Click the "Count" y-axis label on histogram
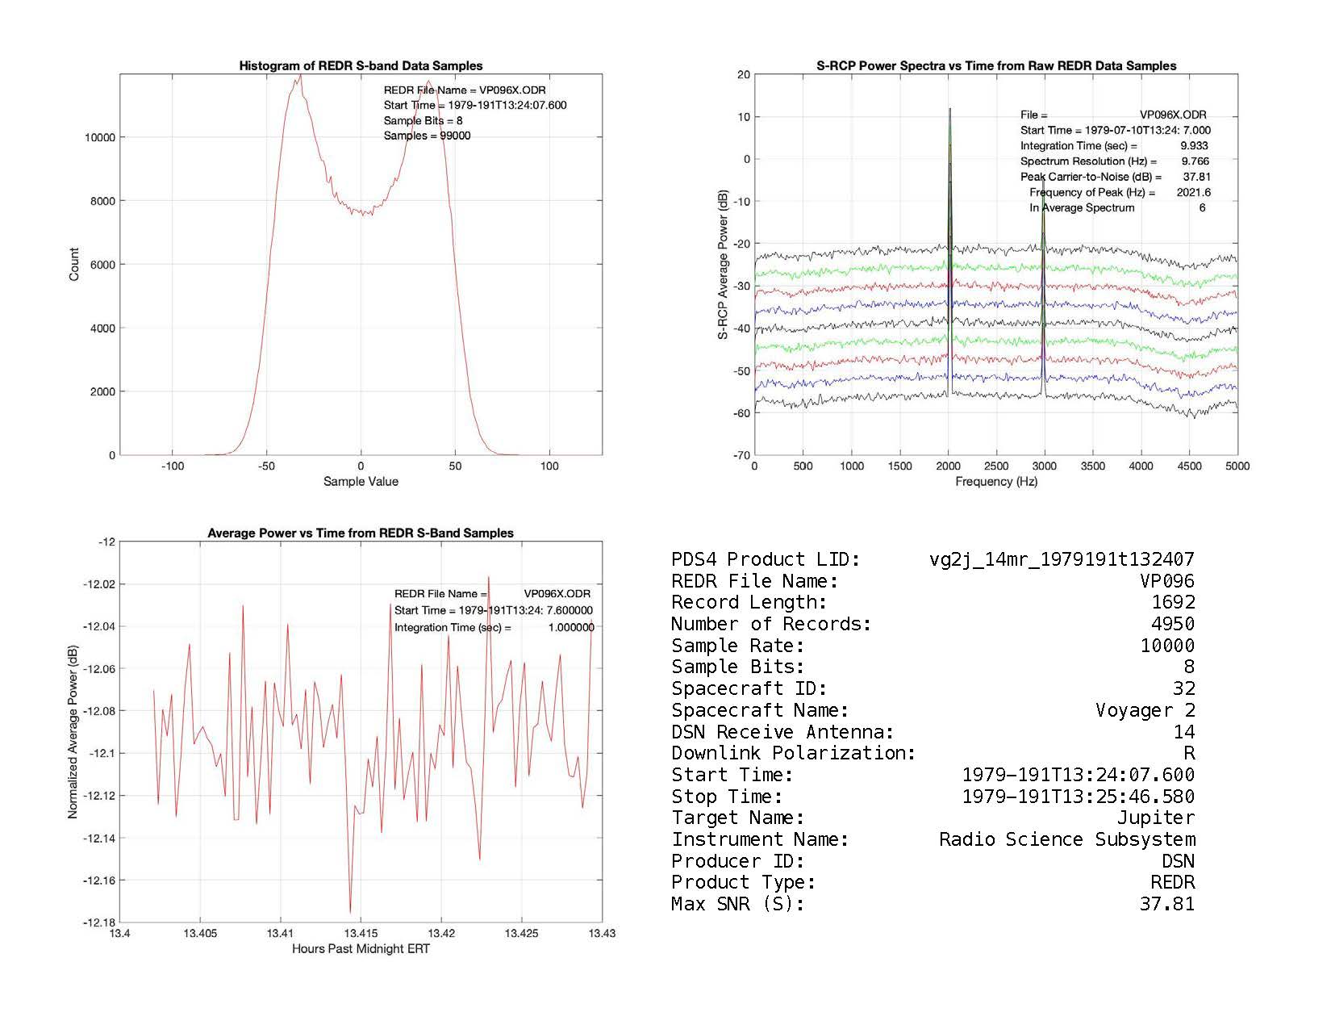The height and width of the screenshot is (1029, 1331). pyautogui.click(x=74, y=265)
